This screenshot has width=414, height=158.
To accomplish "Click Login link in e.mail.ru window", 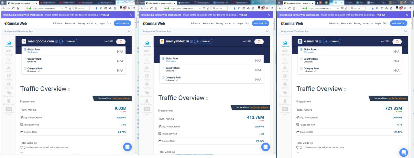I will tap(378, 23).
